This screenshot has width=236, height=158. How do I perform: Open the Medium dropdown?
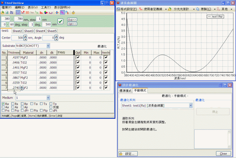pos(48,98)
